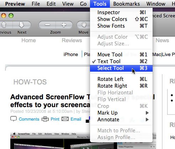Viewport: 175px width, 149px height.
Task: Click the Posted 10/23/2008 date line
Action: click(x=50, y=111)
